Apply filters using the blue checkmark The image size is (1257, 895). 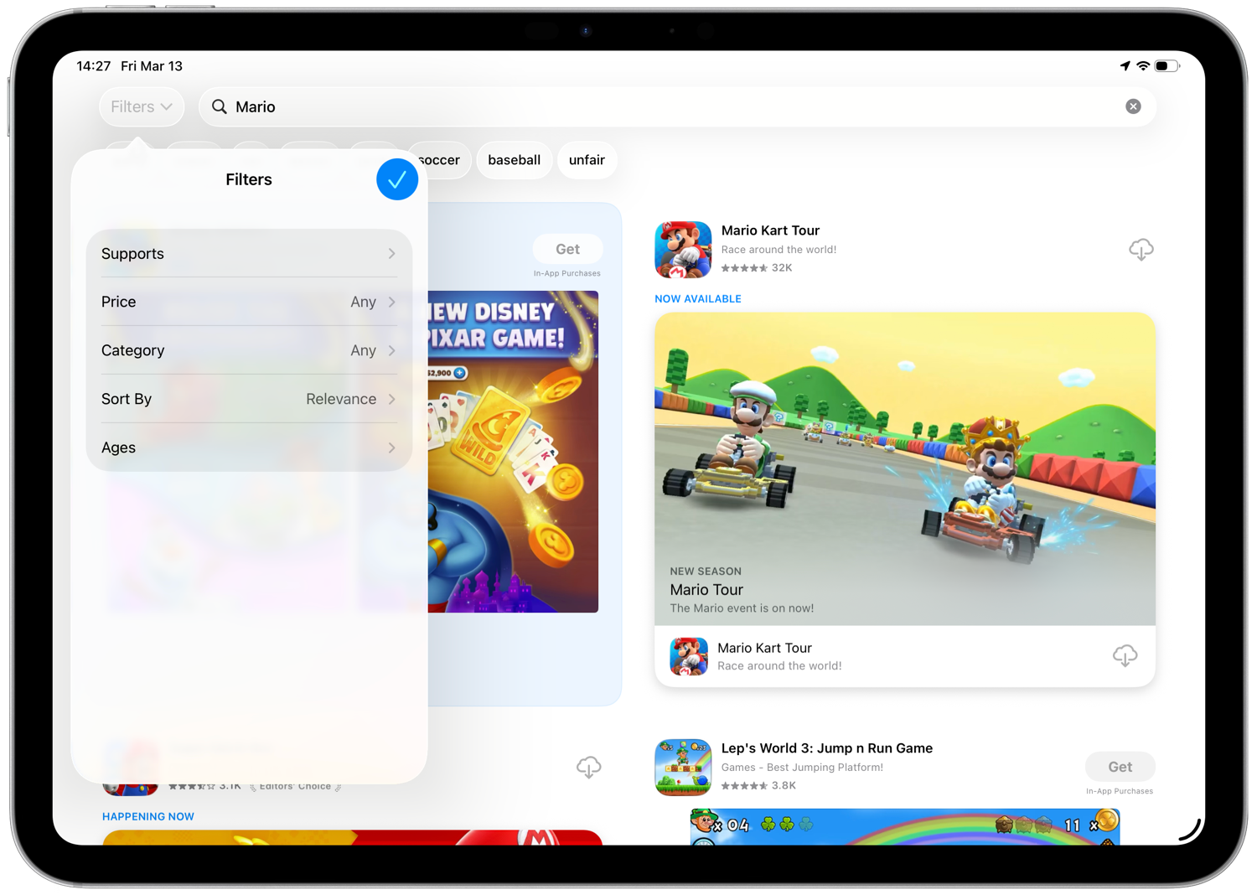coord(397,179)
